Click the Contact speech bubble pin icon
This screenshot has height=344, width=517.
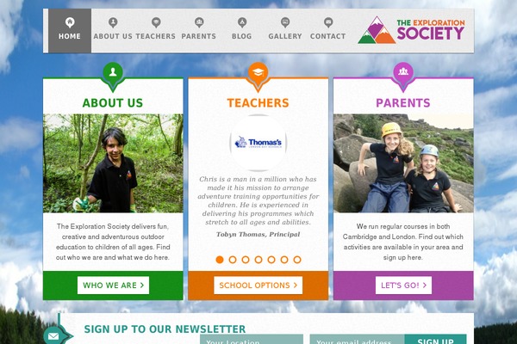(x=328, y=22)
